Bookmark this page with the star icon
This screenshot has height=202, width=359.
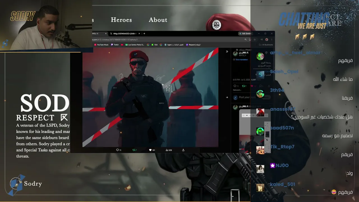pos(255,40)
